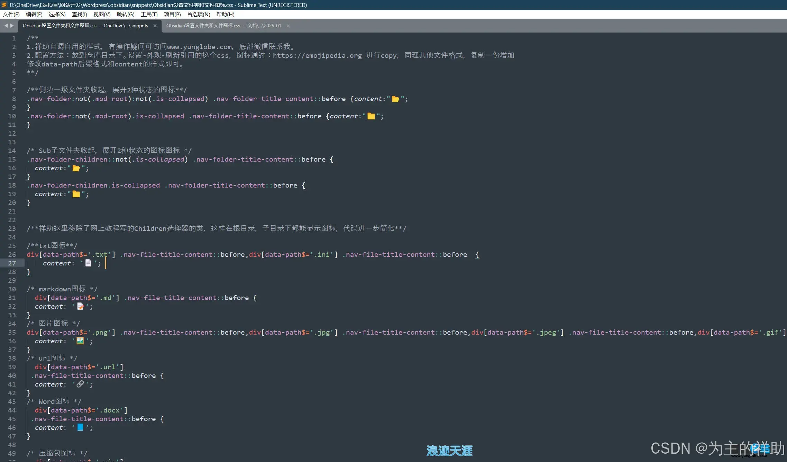Open the 工具(T) menu

pyautogui.click(x=149, y=14)
